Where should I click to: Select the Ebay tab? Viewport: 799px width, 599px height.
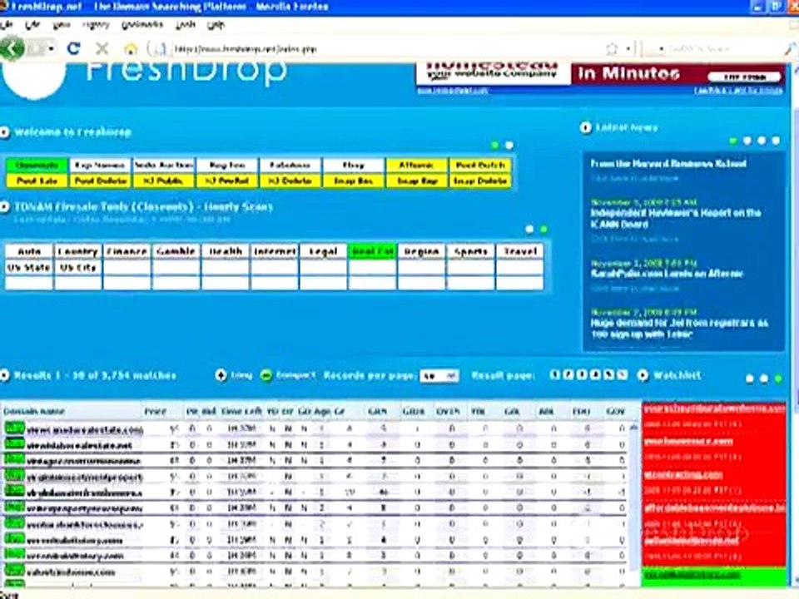(353, 165)
